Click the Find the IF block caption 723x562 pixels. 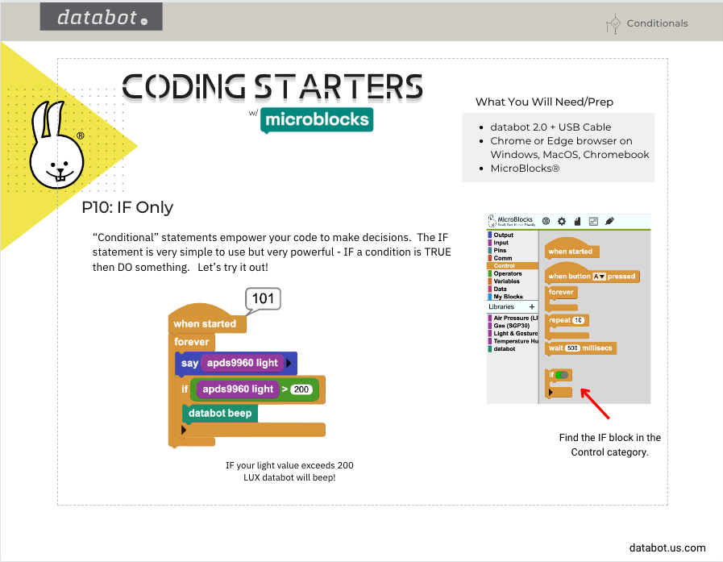[x=609, y=445]
